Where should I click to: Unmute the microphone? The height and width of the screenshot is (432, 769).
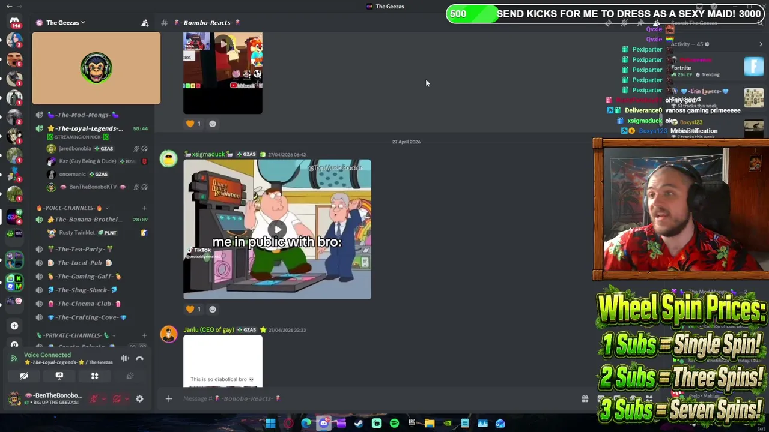tap(94, 399)
